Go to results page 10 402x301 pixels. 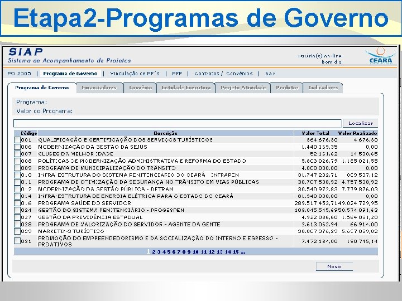(195, 252)
